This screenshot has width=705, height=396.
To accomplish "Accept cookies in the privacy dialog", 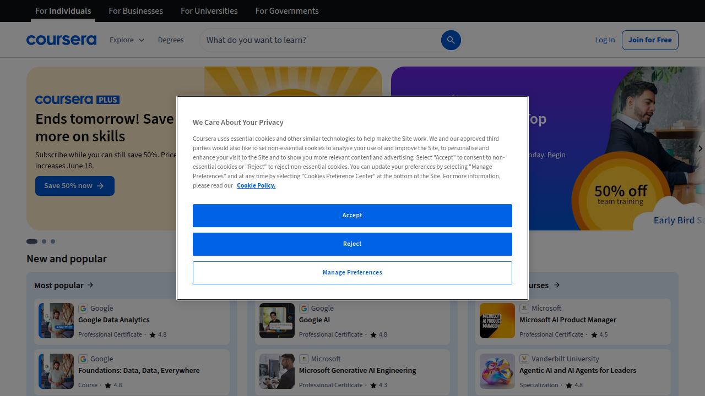I will pos(352,216).
